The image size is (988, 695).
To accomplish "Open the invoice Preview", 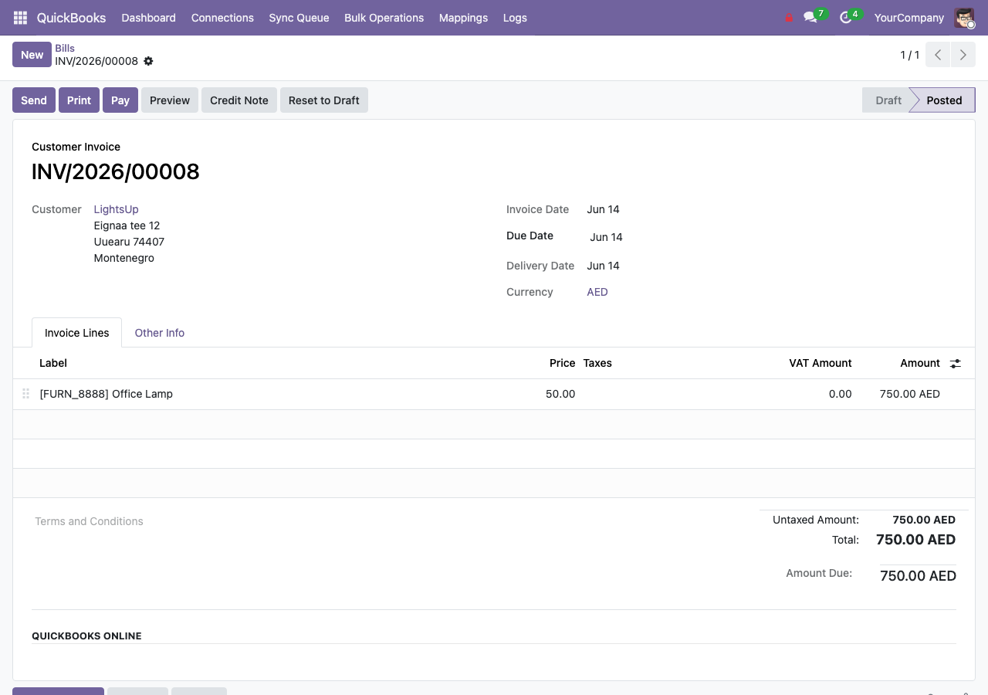I will [x=170, y=100].
